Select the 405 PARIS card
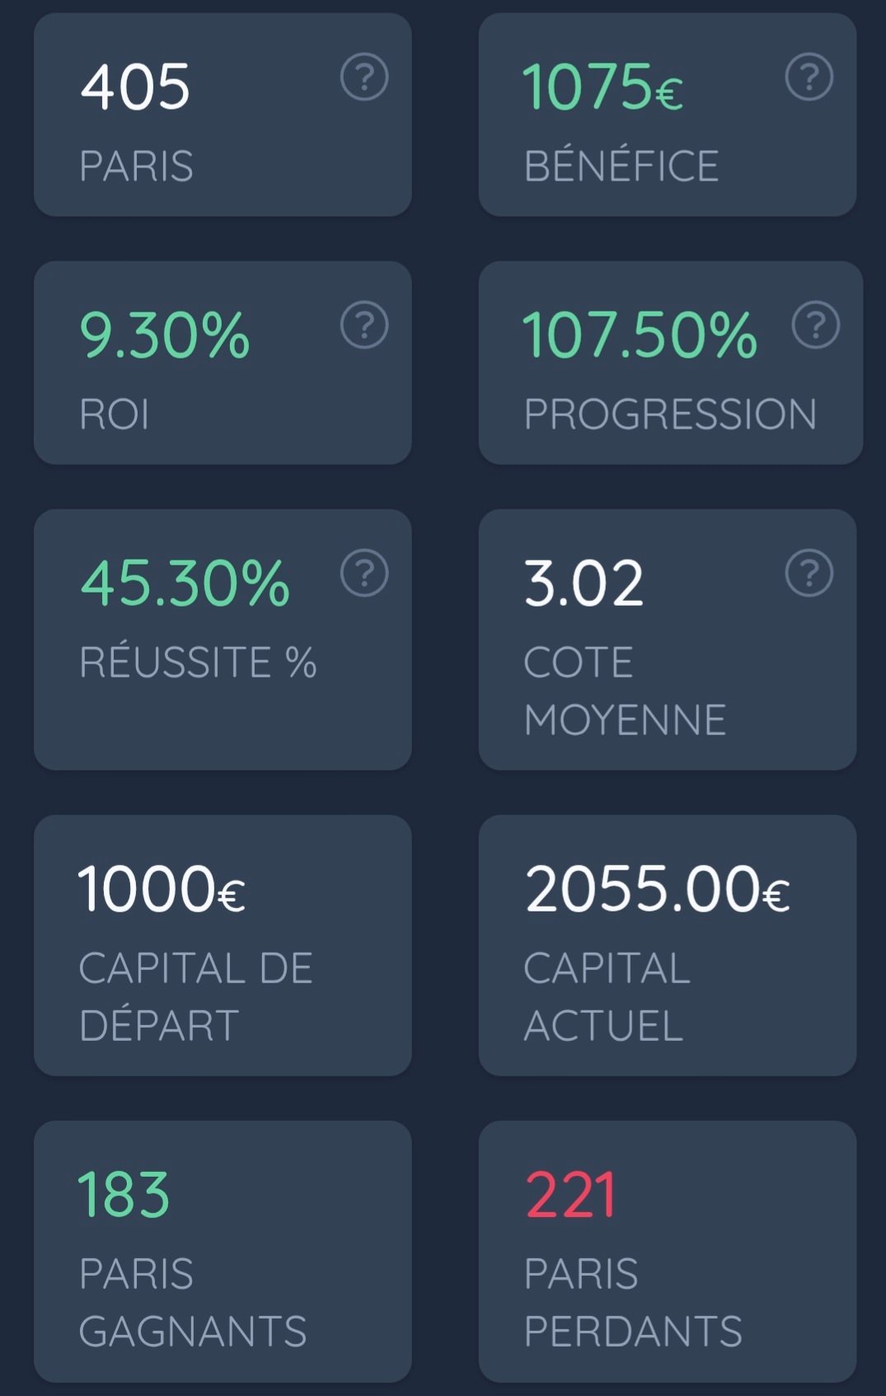The width and height of the screenshot is (886, 1396). 223,115
